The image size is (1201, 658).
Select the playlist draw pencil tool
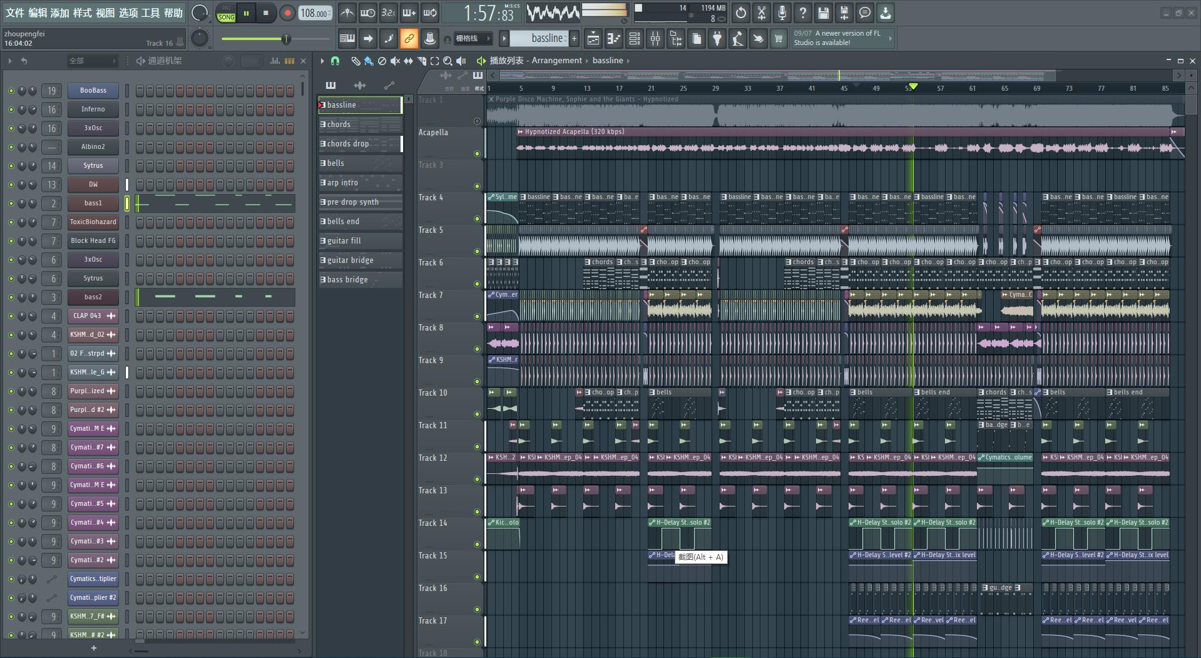tap(355, 61)
